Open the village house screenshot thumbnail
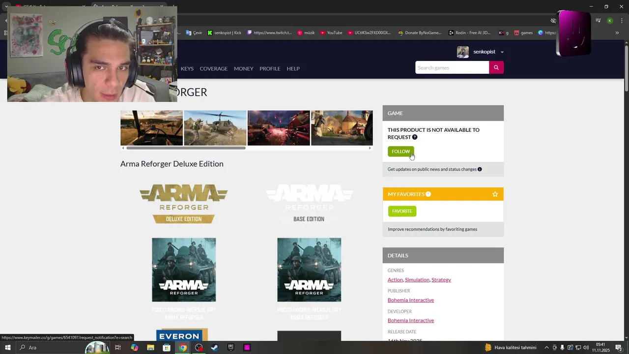 (342, 128)
